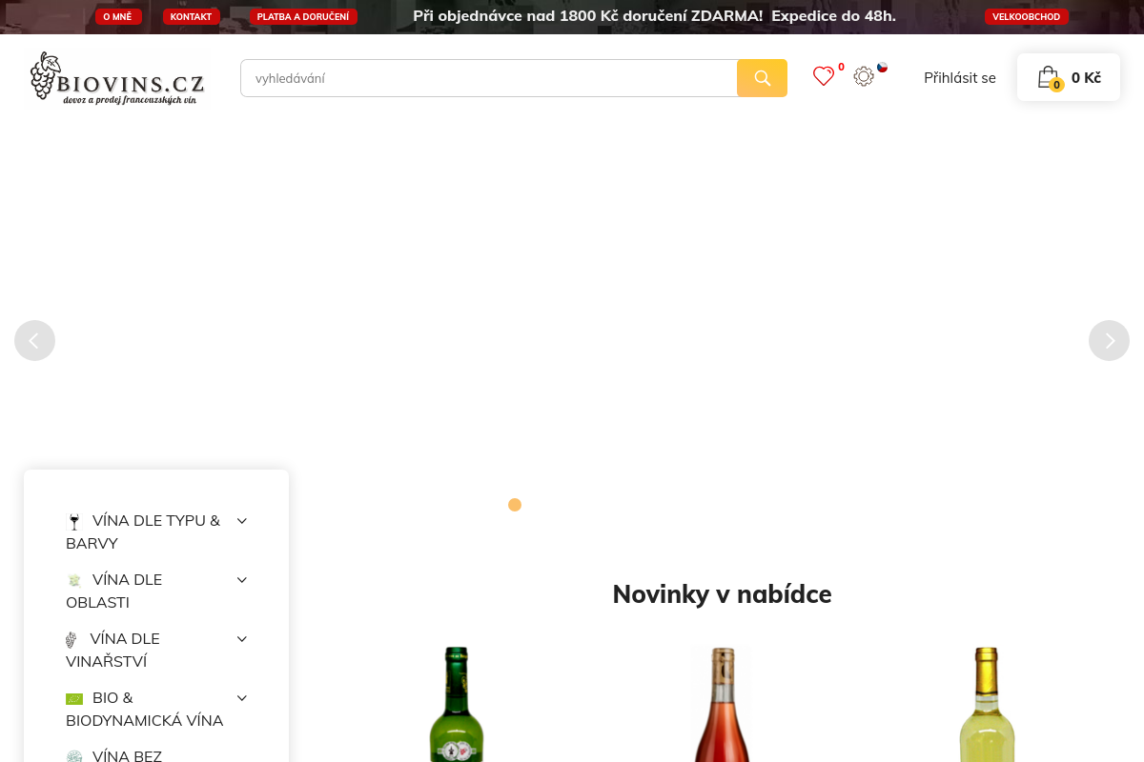
Task: Click the yellow search magnifier icon
Action: [x=762, y=77]
